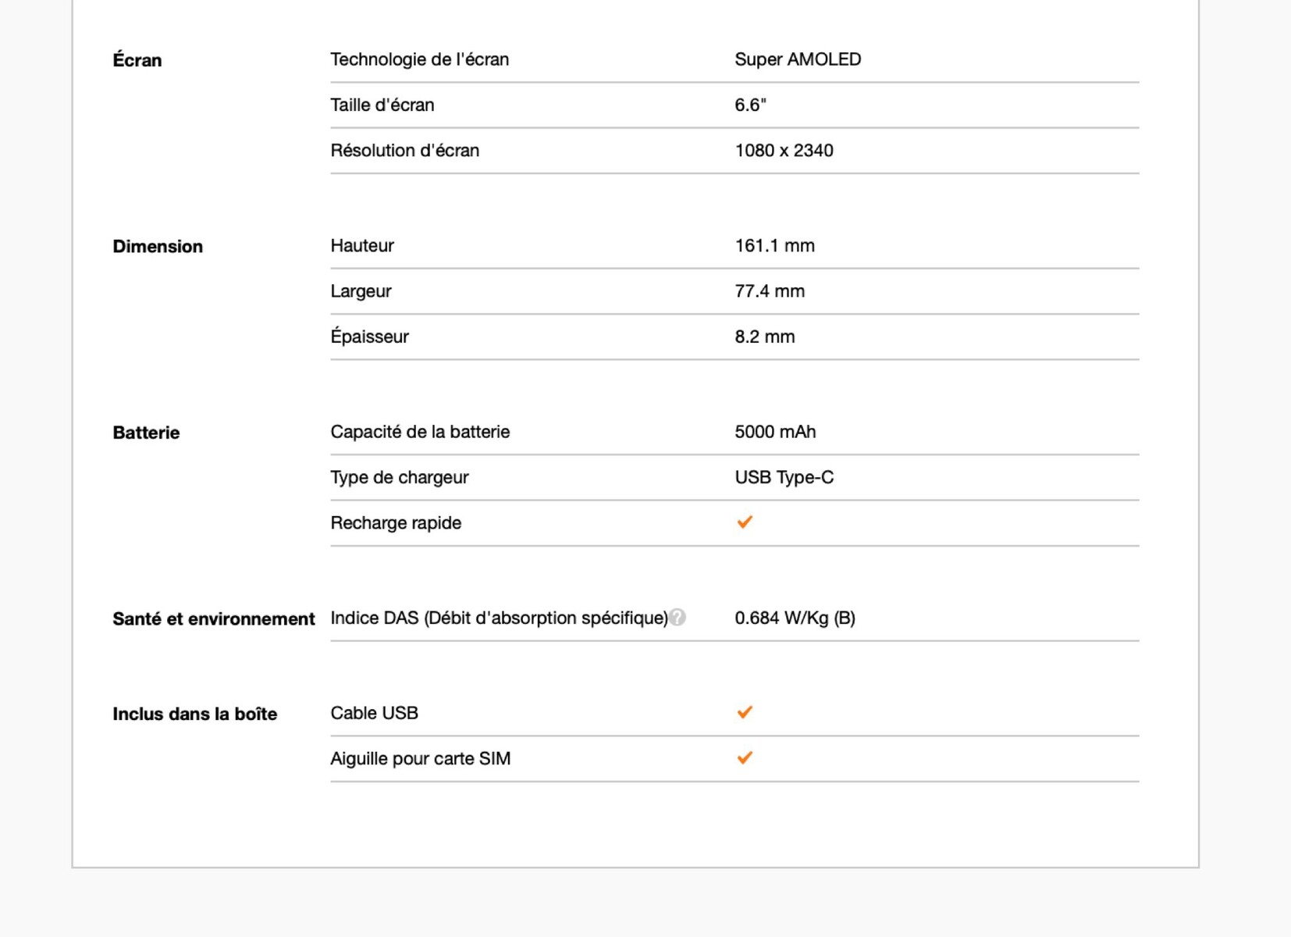Viewport: 1291px width, 937px height.
Task: Click the Indice DAS label text
Action: click(x=499, y=618)
